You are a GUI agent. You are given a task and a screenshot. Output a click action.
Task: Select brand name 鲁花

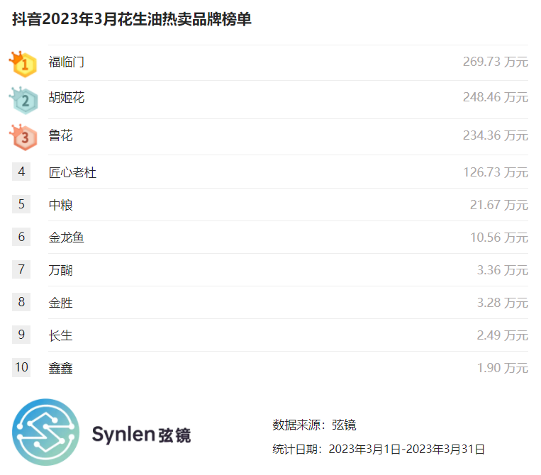coord(60,135)
